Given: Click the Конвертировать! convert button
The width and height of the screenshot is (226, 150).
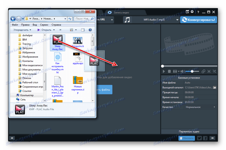Looking at the screenshot, I should click(x=198, y=20).
